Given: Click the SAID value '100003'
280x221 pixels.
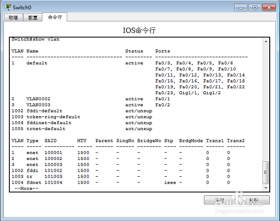Looking at the screenshot, I should (x=53, y=165).
